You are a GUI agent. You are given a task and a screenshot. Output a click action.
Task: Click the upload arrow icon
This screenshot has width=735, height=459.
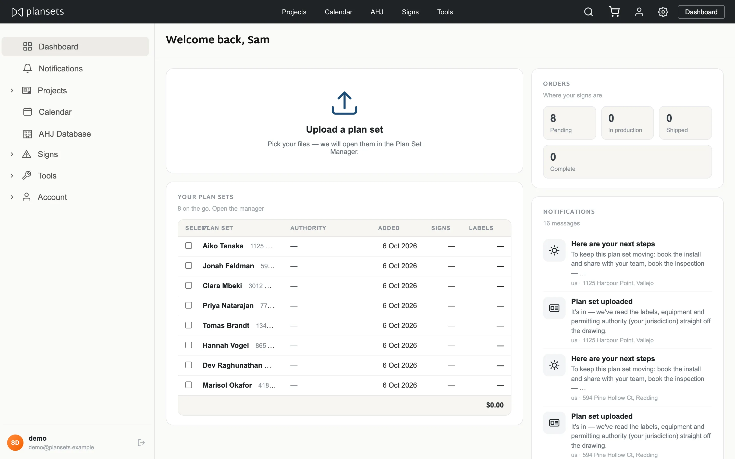point(344,103)
